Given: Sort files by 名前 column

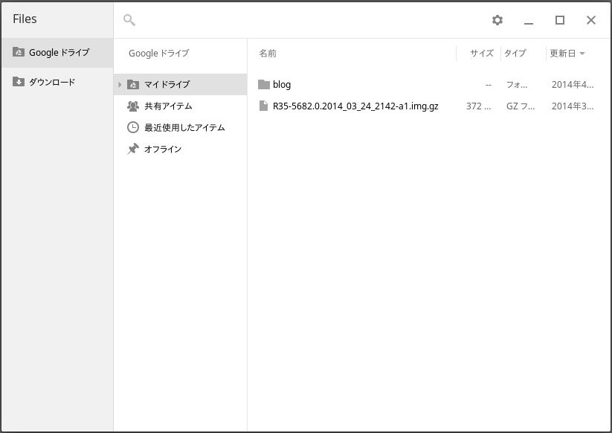Looking at the screenshot, I should point(268,54).
